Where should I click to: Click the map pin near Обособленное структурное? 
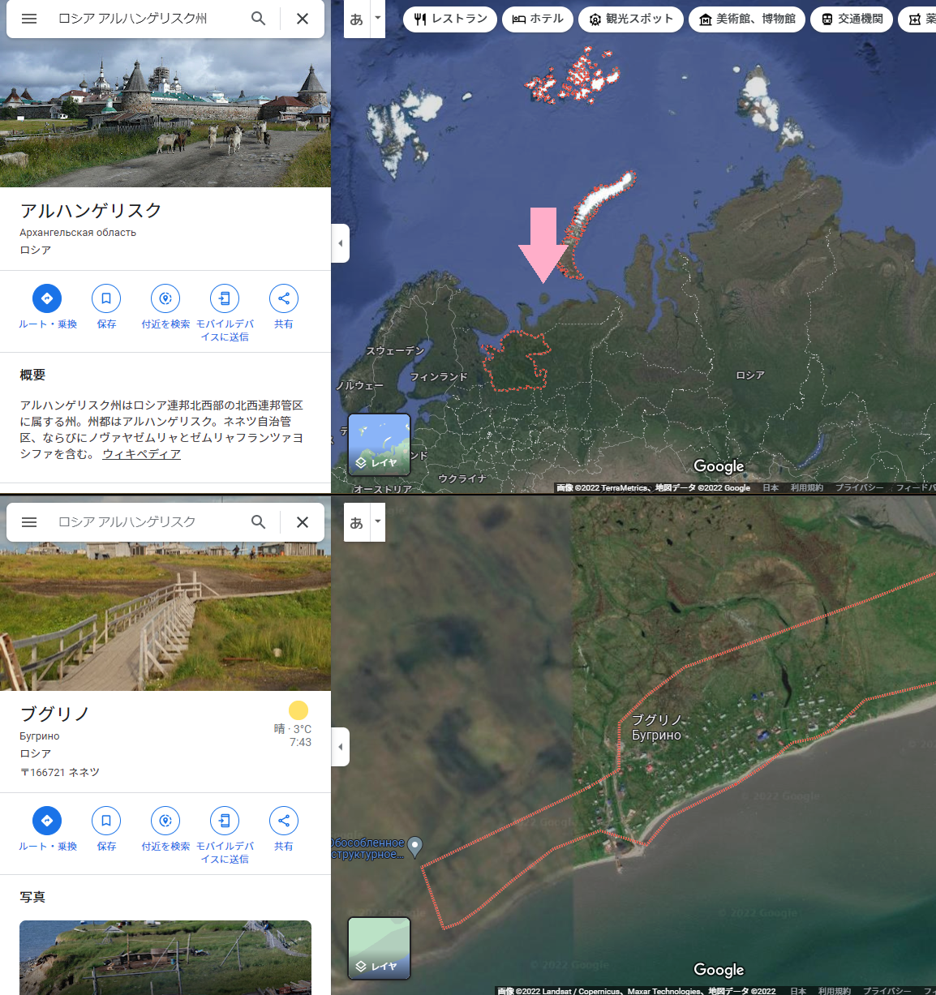click(x=415, y=847)
